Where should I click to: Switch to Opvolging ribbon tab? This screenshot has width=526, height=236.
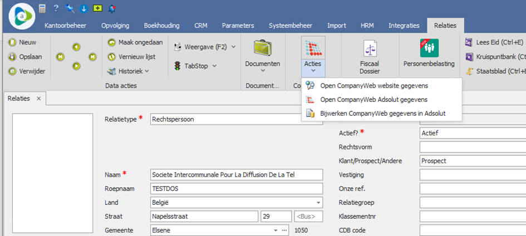[115, 26]
